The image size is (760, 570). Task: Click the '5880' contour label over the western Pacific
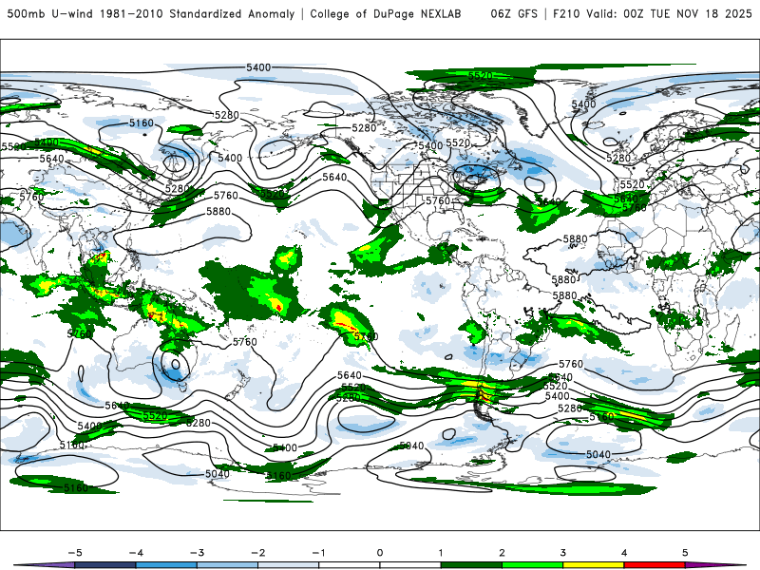pyautogui.click(x=218, y=211)
